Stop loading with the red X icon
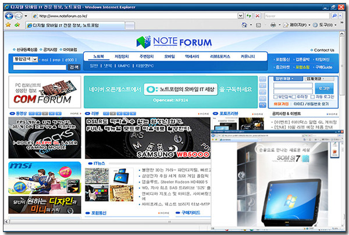This screenshot has width=349, height=235. [257, 16]
